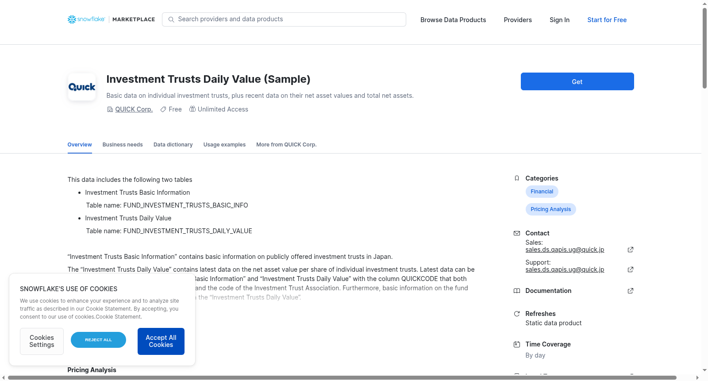Select the Overview tab

[80, 145]
